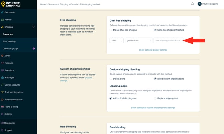The width and height of the screenshot is (224, 134).
Task: Click the Get started sidebar icon
Action: tap(2, 12)
